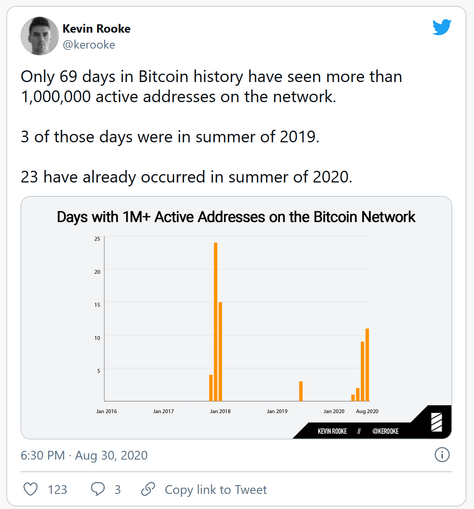Click the rightmost orange bar for Aug 2020
Screen dimensions: 474x509
[367, 365]
